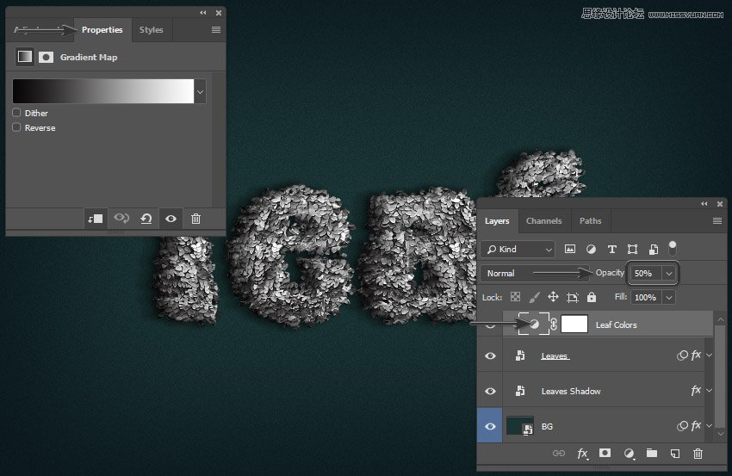Expand the Opacity 50% slider dropdown
732x476 pixels.
(669, 273)
